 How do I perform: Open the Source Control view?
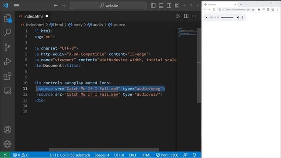point(7,47)
